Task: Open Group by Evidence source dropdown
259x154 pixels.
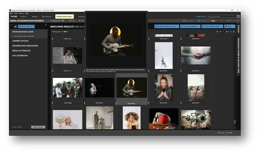Action: pos(167,26)
